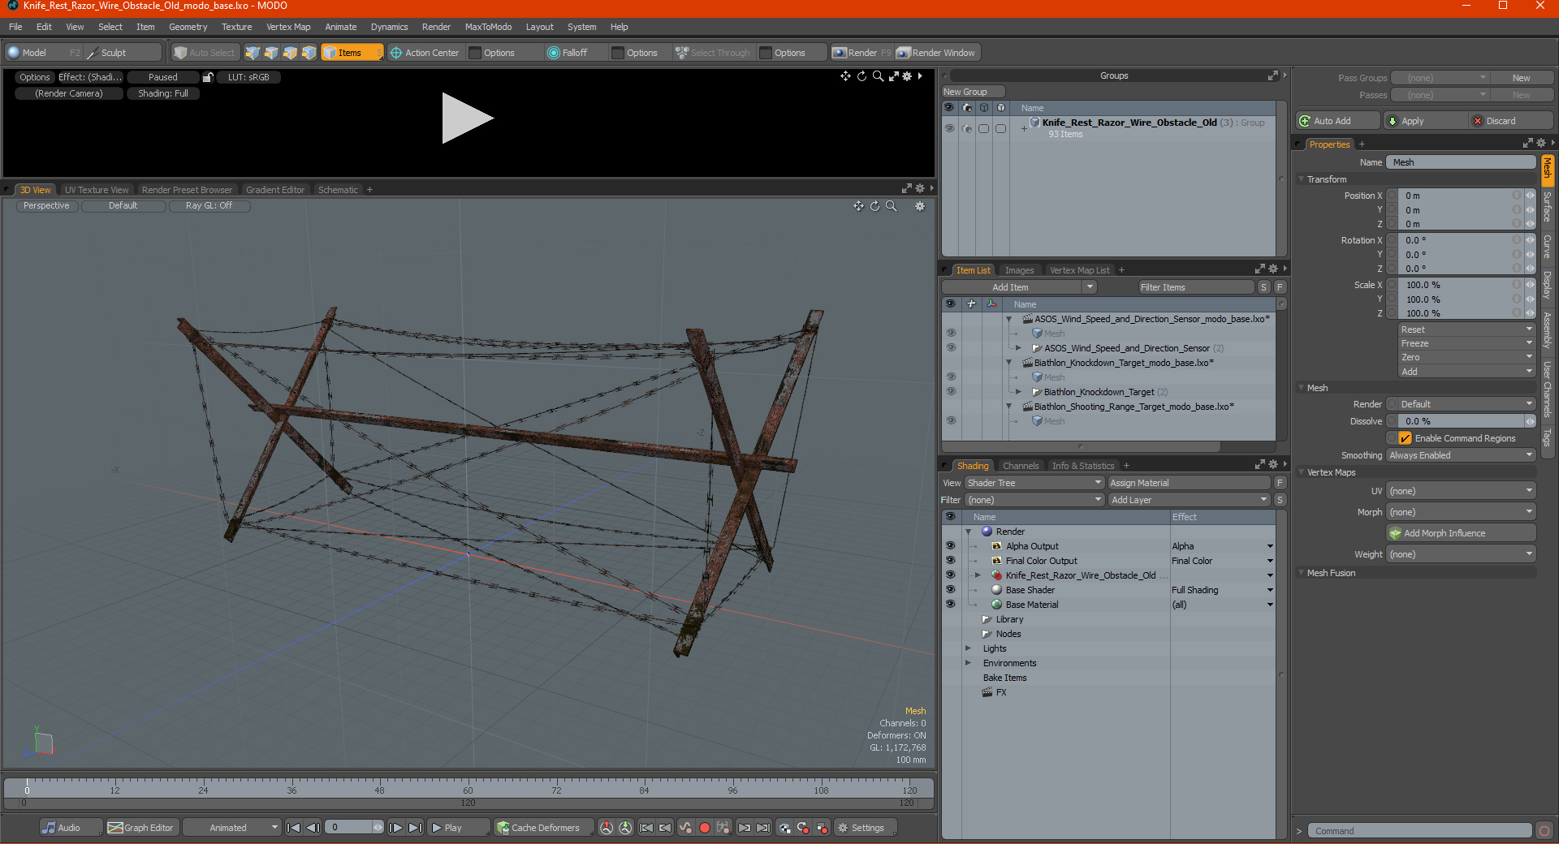Toggle visibility of Knife_Rest group
The width and height of the screenshot is (1559, 844).
coord(949,128)
